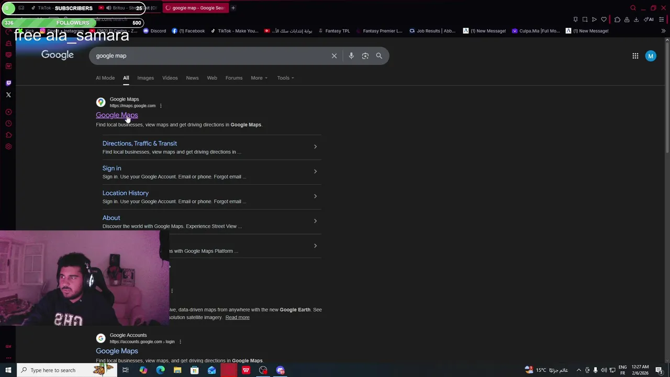Open the Fantasy TPL bookmark
This screenshot has width=670, height=377.
coord(333,31)
